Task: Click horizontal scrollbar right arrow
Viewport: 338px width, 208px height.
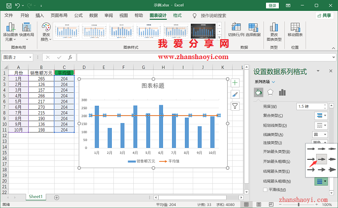Action: click(241, 198)
